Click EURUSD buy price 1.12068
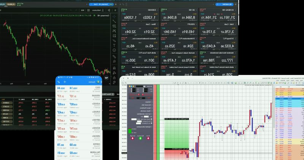 click(131, 17)
